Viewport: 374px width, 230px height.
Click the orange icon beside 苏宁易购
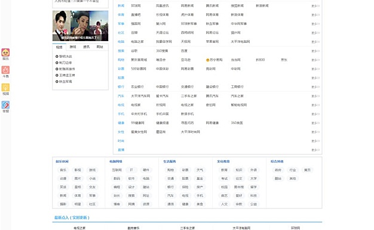[x=207, y=60]
